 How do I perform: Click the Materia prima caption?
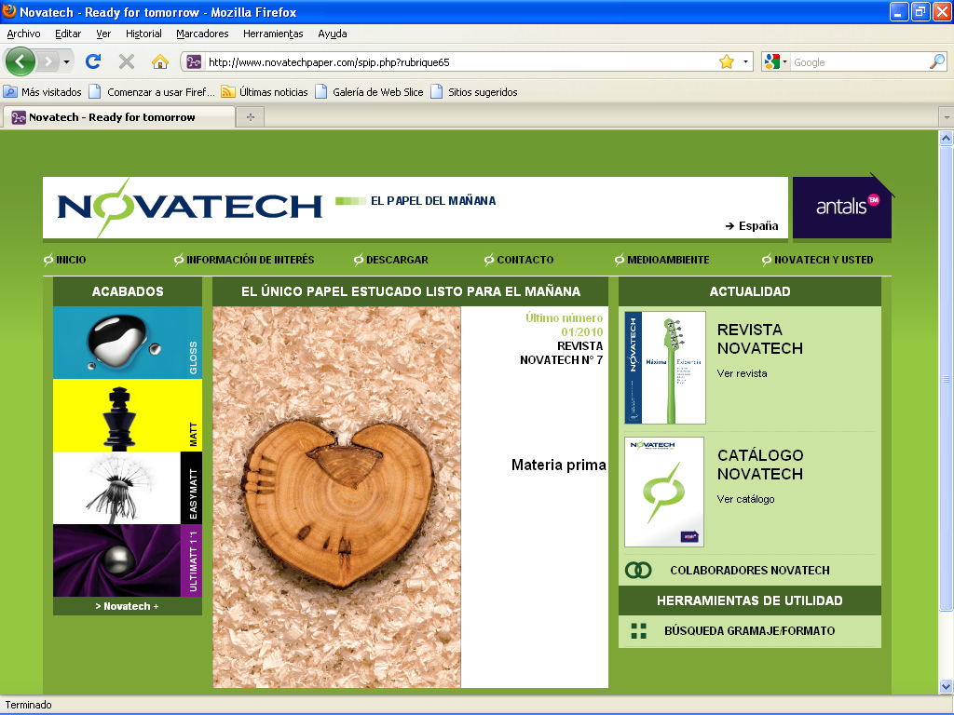559,465
